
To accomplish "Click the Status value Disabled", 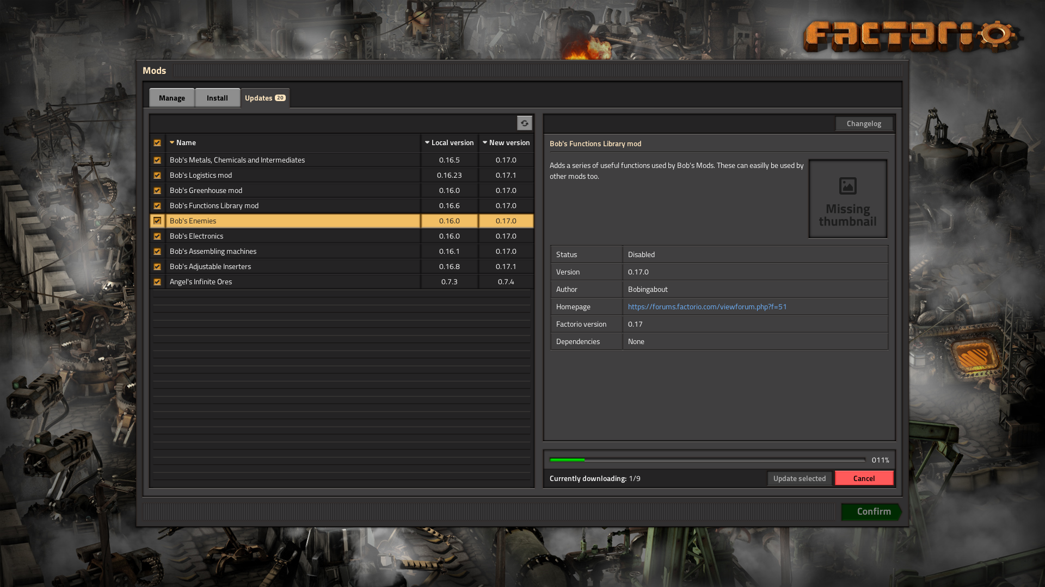I will pos(641,254).
